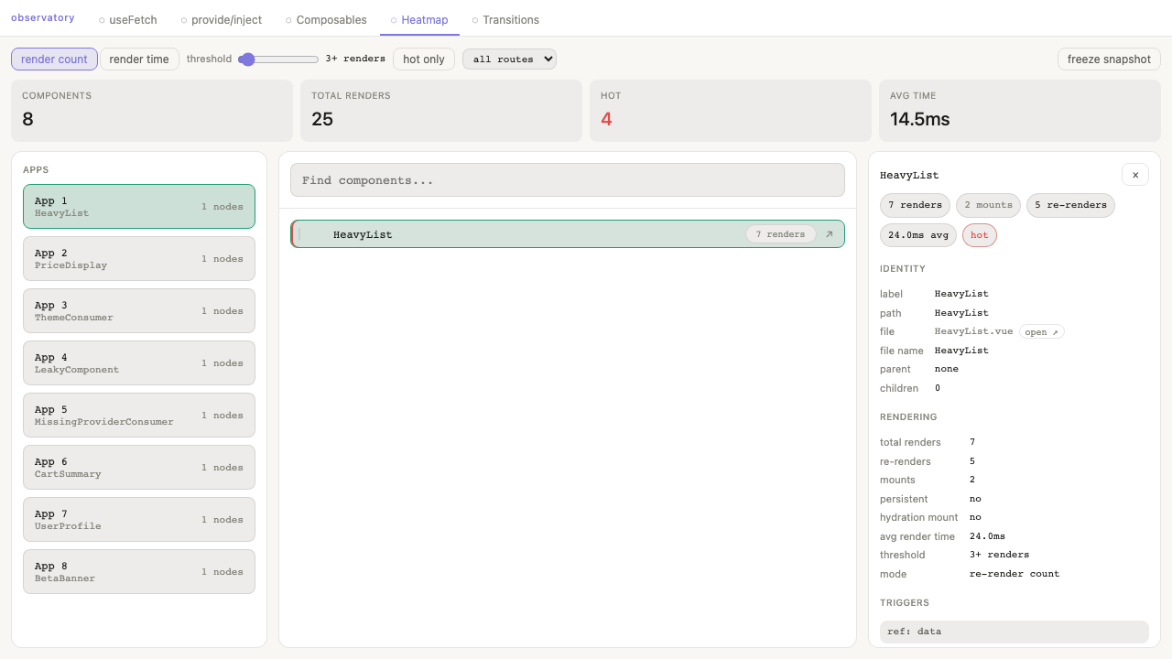Open the provide/inject tab

coord(221,19)
